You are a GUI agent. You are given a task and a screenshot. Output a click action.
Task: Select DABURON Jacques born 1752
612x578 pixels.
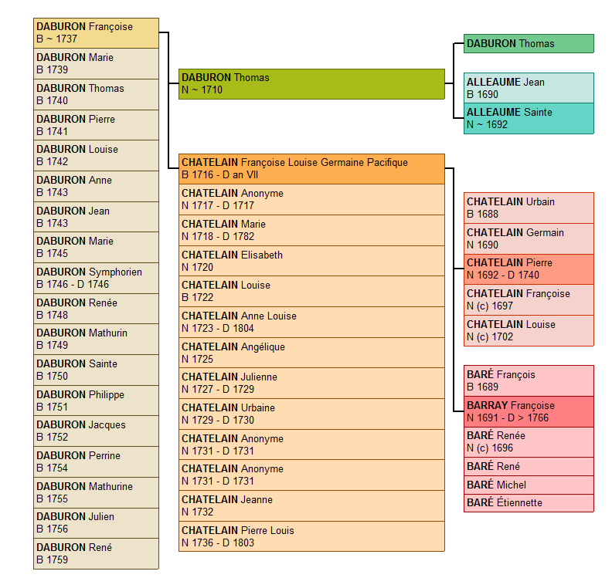(x=96, y=431)
